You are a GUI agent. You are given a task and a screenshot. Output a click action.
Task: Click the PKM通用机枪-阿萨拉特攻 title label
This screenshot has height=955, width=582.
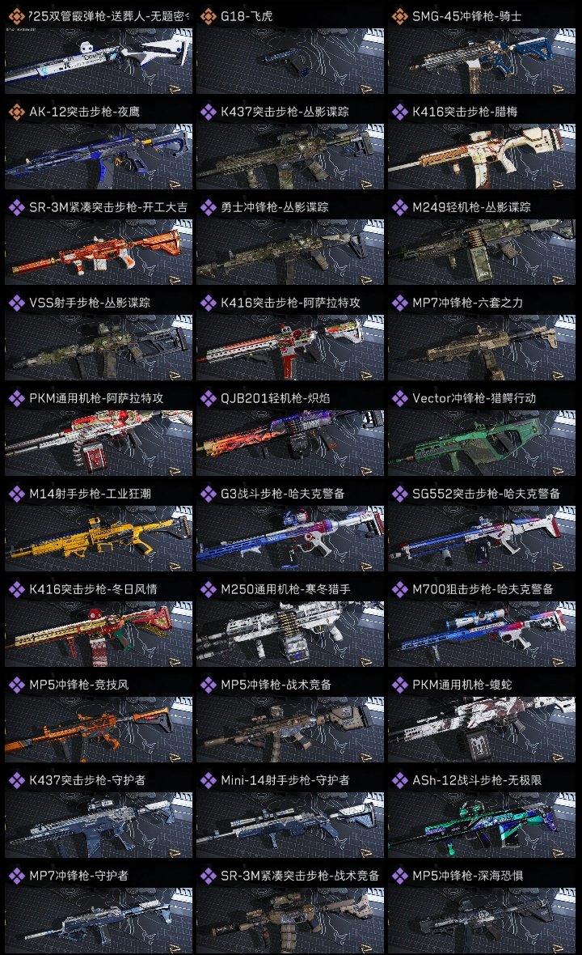click(x=96, y=398)
